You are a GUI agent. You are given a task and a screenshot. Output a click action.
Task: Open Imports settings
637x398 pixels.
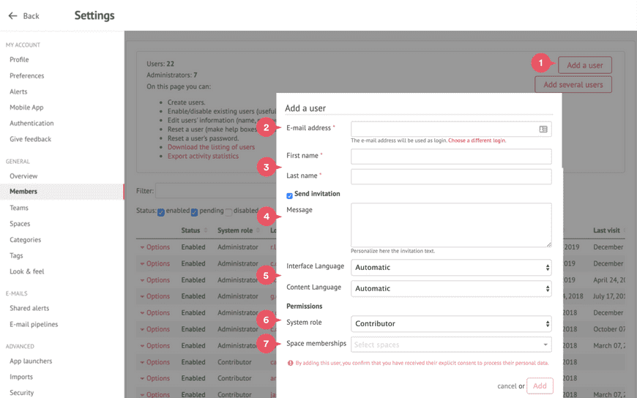[x=21, y=377]
